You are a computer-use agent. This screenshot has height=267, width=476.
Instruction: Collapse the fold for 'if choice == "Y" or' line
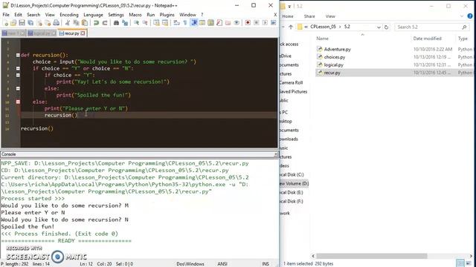pyautogui.click(x=18, y=68)
